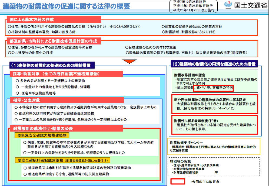Click the 耐震診断の義務付け・結果の公表 header
Image resolution: width=269 pixels, height=186 pixels.
click(43, 128)
